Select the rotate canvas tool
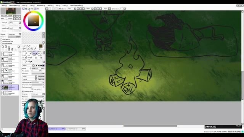244x137 pixels. [x=29, y=49]
